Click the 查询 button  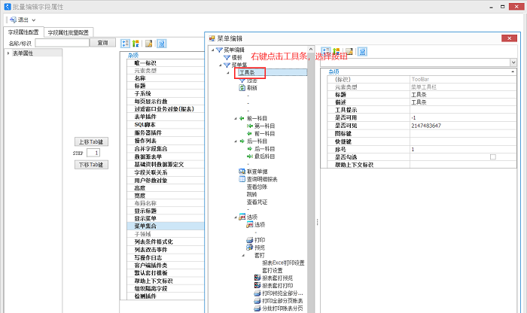102,43
